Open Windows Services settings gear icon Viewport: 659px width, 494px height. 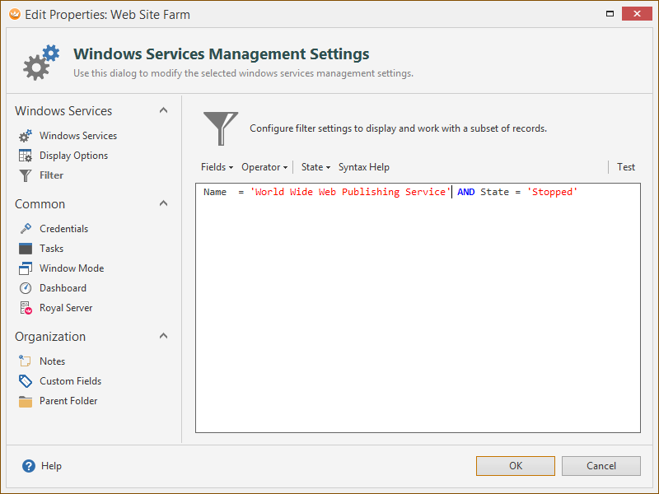coord(26,136)
